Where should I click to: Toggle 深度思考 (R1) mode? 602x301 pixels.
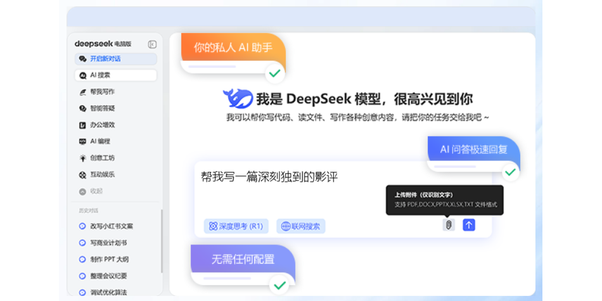pos(236,226)
